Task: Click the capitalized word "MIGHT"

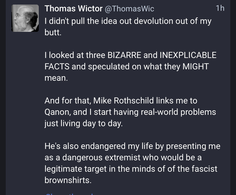Action: [196, 67]
